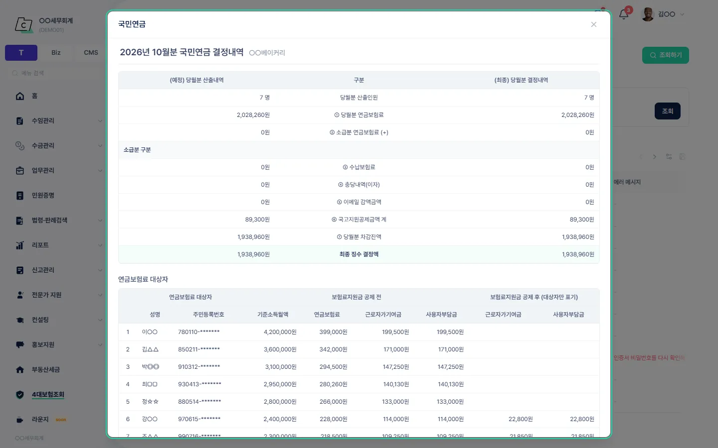
Task: Select the name 이OO in row 1
Action: pos(150,332)
